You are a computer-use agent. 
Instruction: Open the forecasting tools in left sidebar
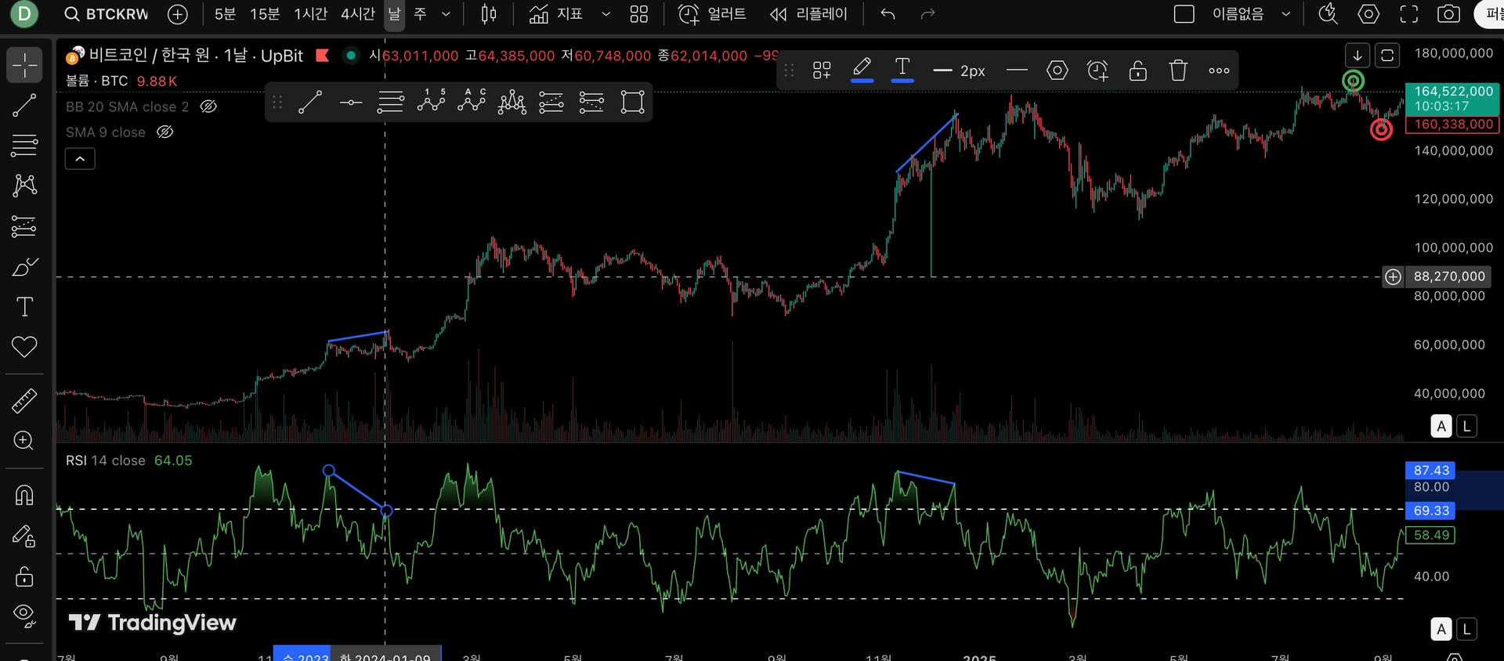pyautogui.click(x=24, y=226)
